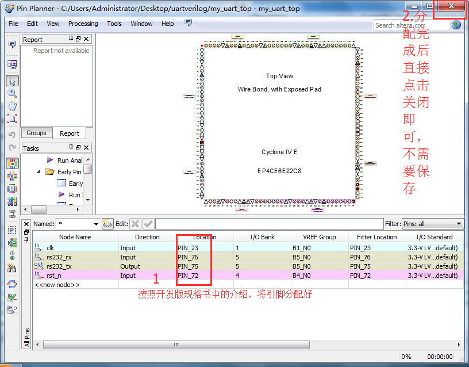Click the full screen icon with red corner arrows

coord(12,118)
